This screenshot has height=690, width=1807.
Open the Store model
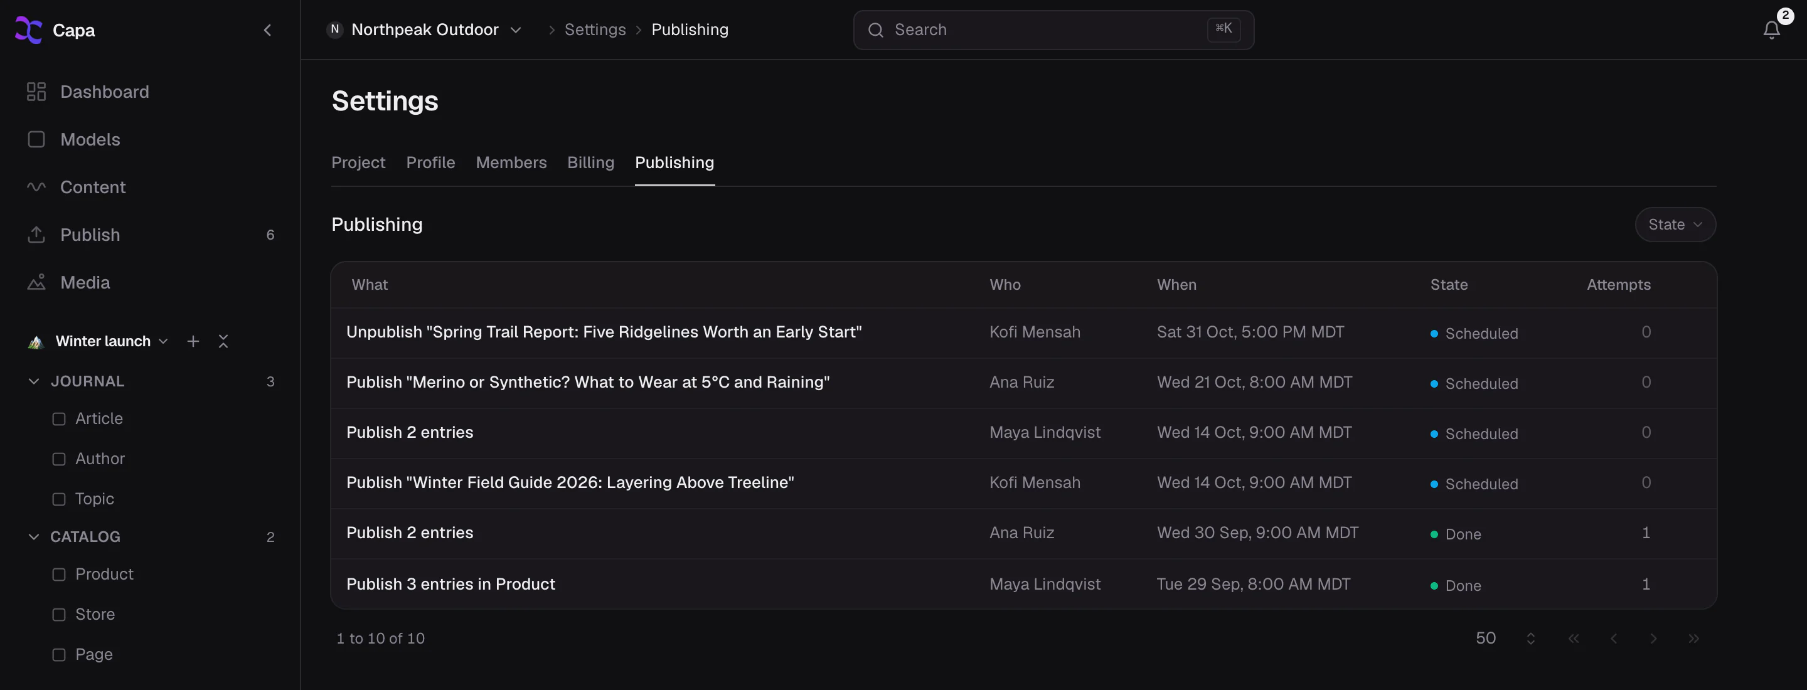pos(95,614)
